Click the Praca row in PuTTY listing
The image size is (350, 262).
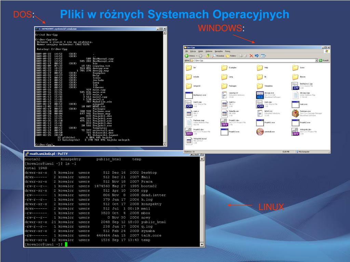(89, 181)
